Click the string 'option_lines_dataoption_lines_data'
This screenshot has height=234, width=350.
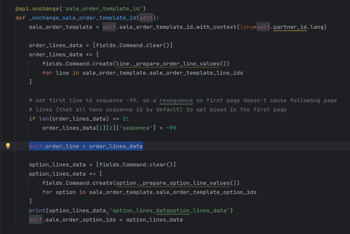[x=170, y=210]
